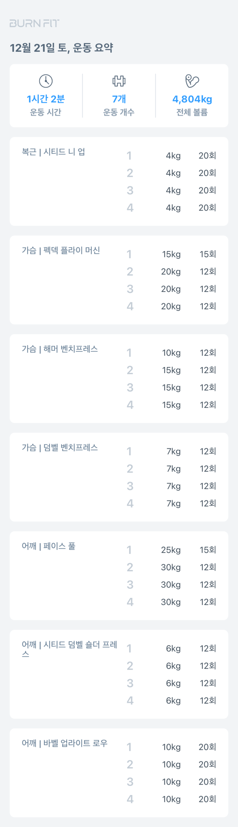The image size is (238, 827).
Task: Open the 어깨 | 바벨 업라이트 로우 exercise
Action: [64, 743]
